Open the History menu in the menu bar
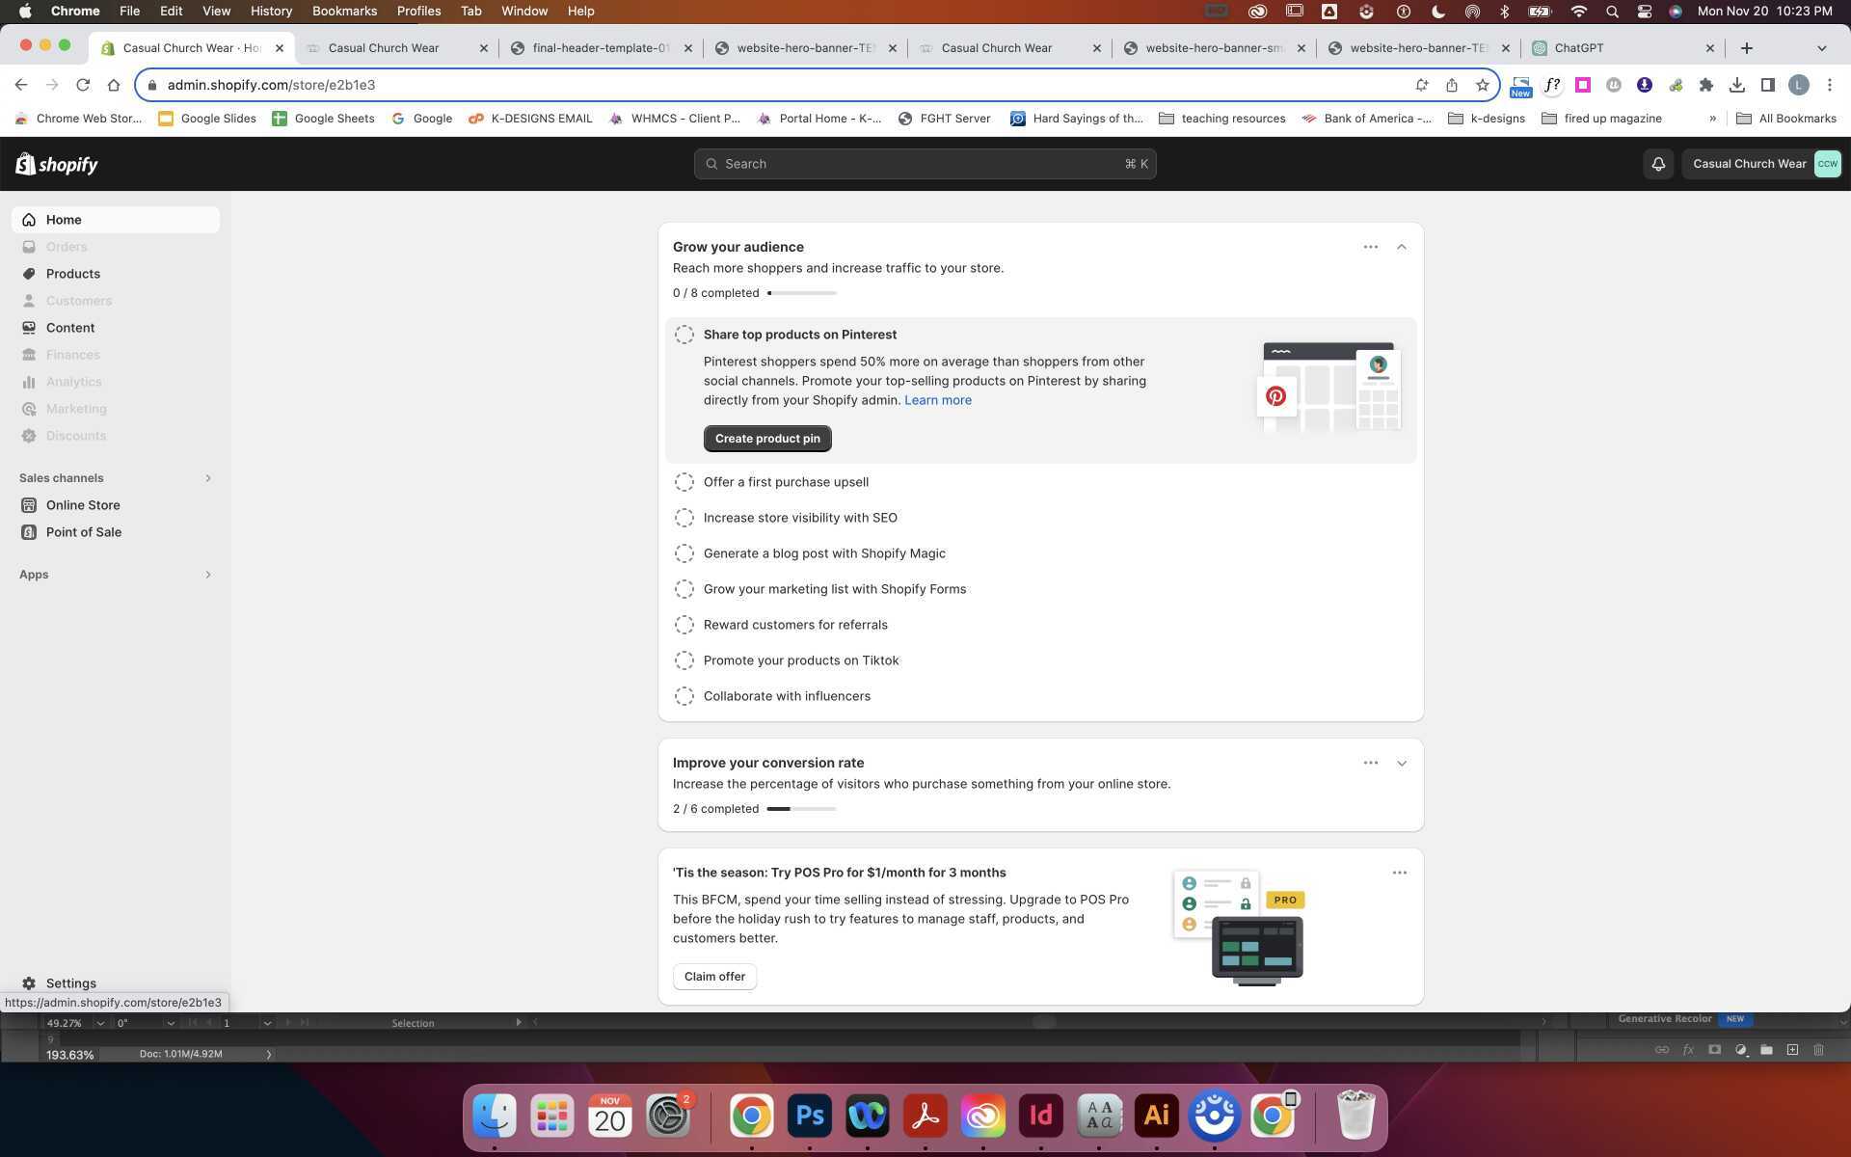The image size is (1851, 1157). point(270,11)
